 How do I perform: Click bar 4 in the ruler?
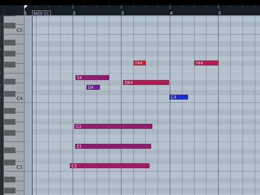[171, 13]
